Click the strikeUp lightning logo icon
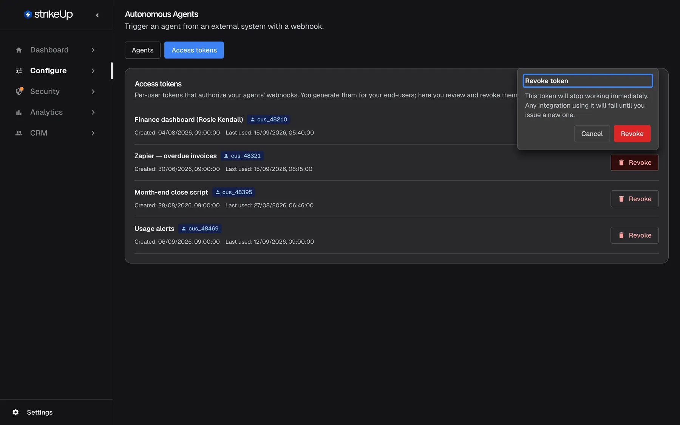 click(28, 14)
